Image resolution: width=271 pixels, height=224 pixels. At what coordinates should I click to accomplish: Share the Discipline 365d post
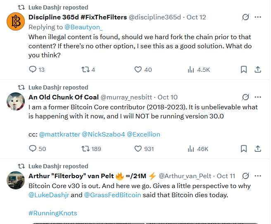coord(258,70)
